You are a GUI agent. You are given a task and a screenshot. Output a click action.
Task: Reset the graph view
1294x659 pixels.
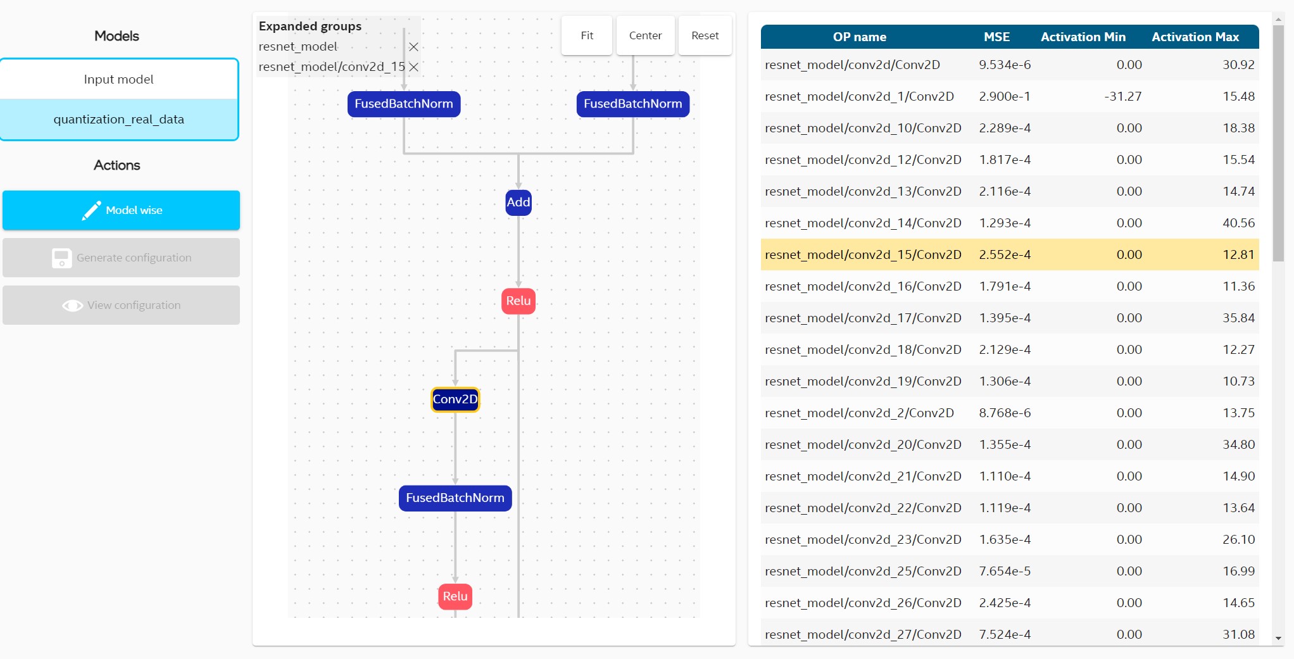point(705,35)
